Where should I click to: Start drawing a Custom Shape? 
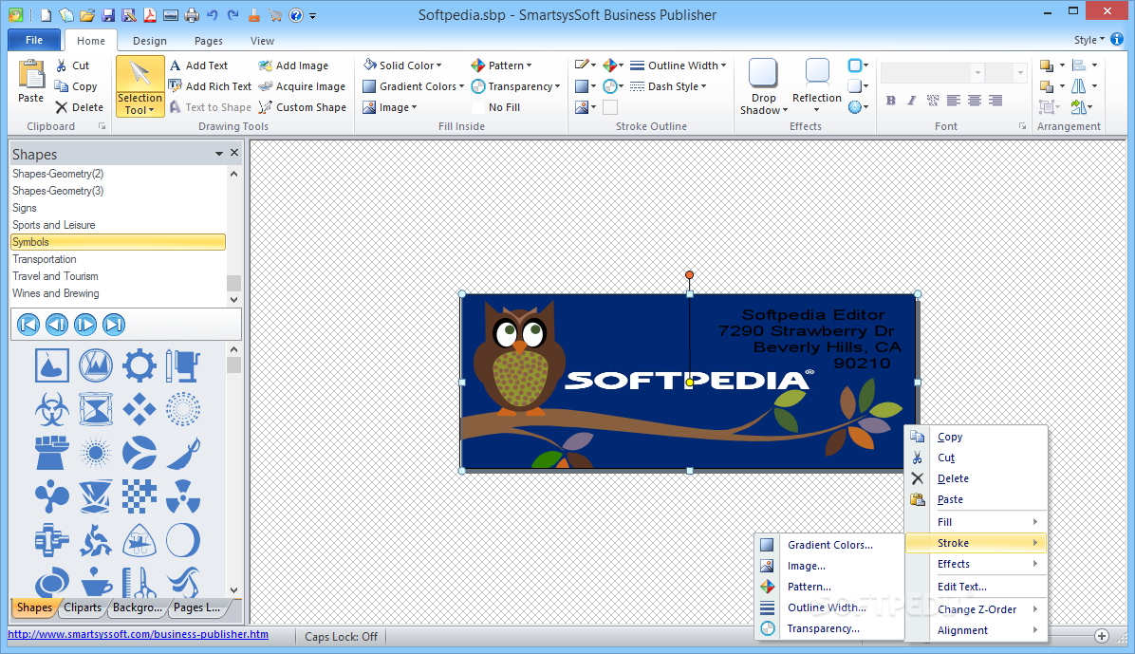(303, 107)
